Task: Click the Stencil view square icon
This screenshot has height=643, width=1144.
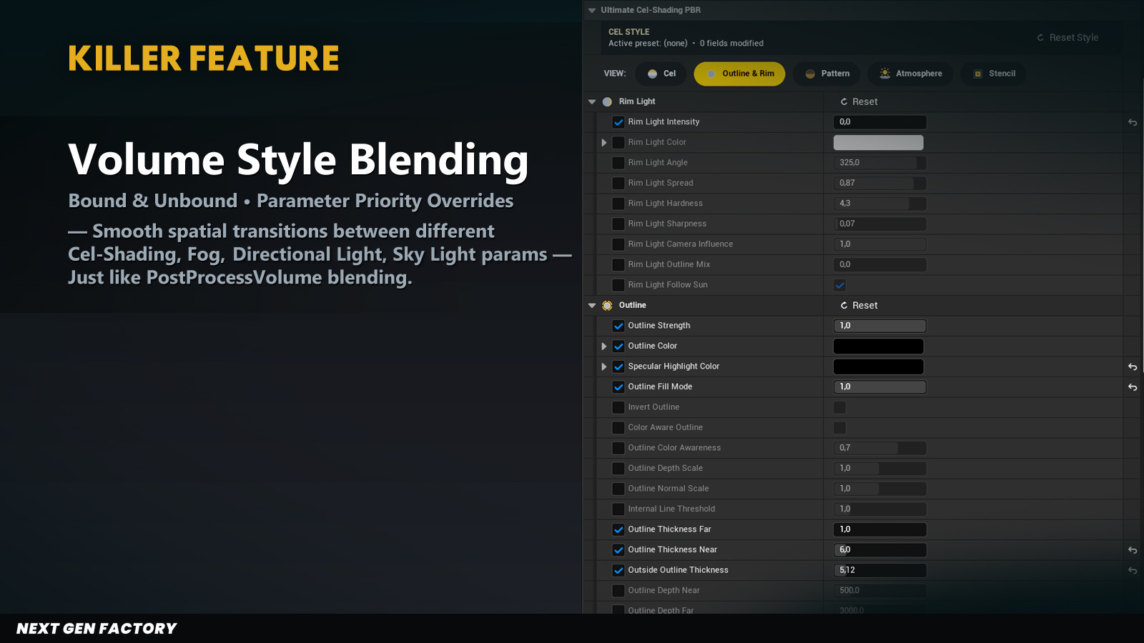Action: [x=978, y=74]
